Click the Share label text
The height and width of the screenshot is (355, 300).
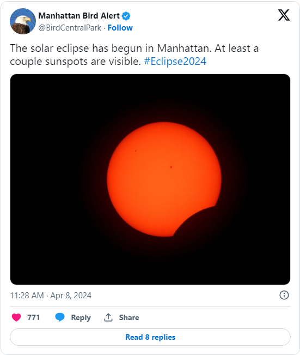[129, 317]
